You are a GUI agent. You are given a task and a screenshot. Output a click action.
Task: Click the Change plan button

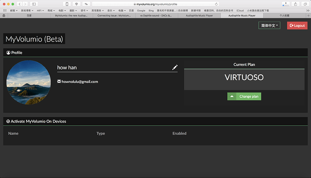(244, 96)
